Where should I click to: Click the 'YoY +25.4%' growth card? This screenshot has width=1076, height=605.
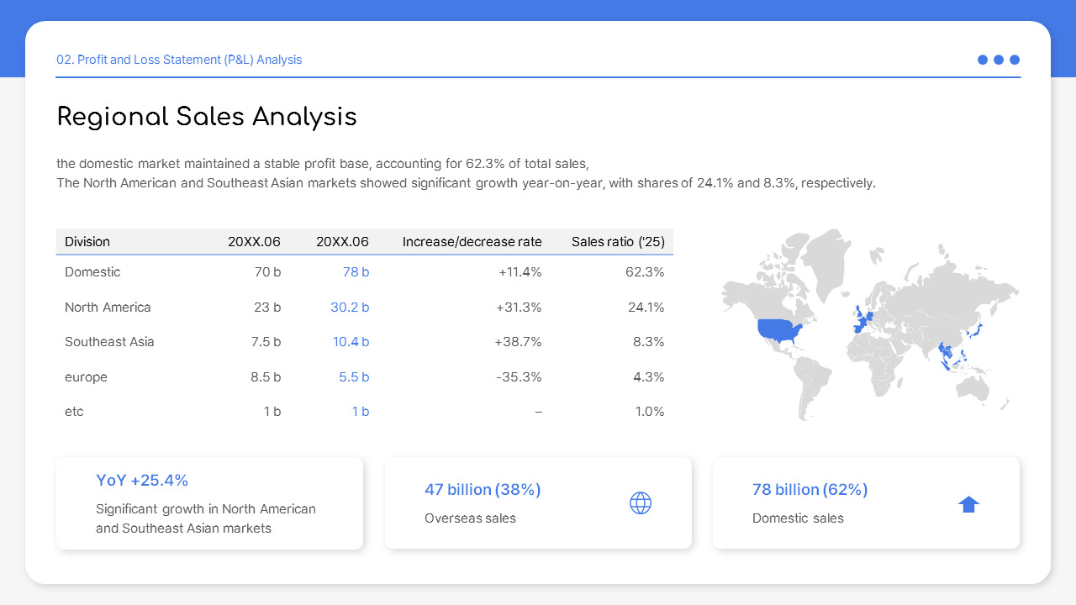(209, 502)
